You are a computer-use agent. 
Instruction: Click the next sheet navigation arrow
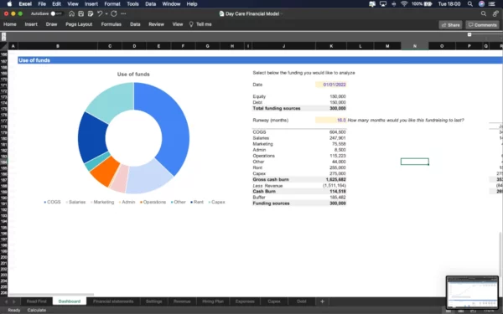coord(13,301)
